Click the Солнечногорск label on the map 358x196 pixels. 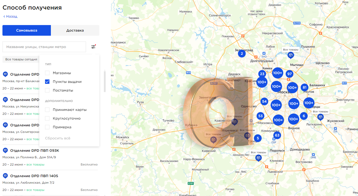coord(220,15)
